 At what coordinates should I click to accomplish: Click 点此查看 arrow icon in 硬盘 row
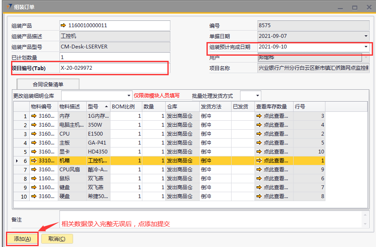258,196
